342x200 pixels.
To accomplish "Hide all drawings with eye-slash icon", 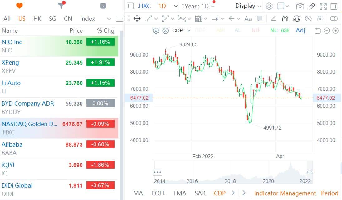I will point(308,19).
